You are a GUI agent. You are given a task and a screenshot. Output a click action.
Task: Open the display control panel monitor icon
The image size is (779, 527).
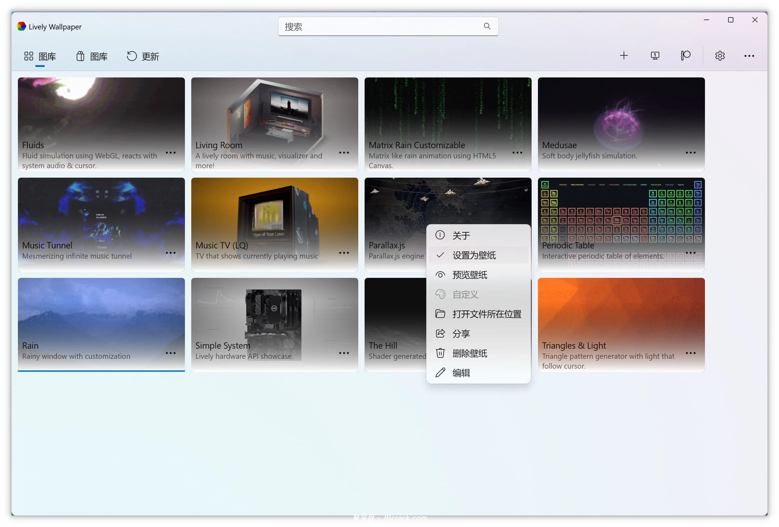[x=655, y=56]
